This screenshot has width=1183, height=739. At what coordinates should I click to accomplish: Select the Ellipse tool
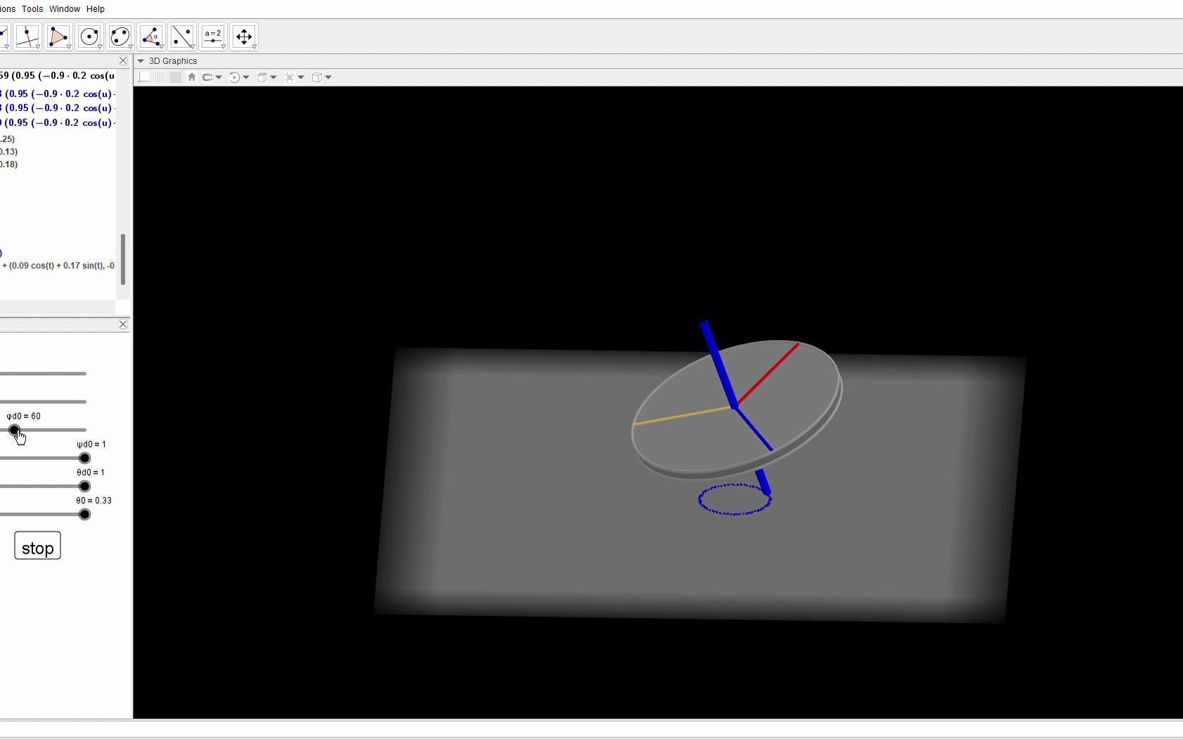120,37
